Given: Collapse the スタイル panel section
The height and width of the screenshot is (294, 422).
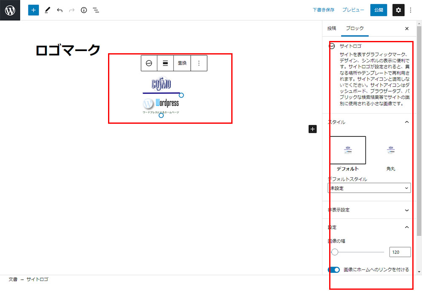Looking at the screenshot, I should pos(407,122).
